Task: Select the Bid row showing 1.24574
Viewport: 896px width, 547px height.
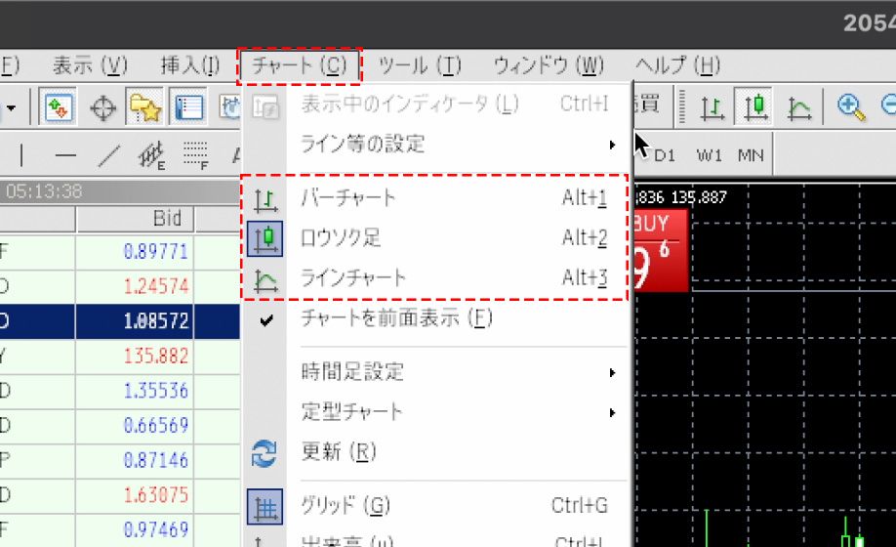Action: (x=156, y=287)
